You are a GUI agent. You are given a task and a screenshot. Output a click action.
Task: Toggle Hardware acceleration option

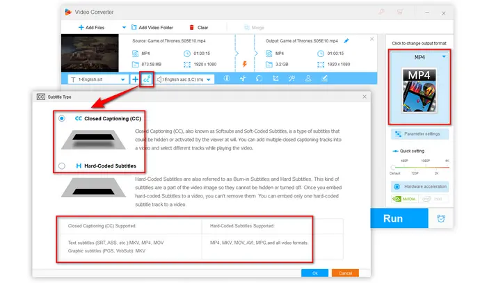coord(420,186)
